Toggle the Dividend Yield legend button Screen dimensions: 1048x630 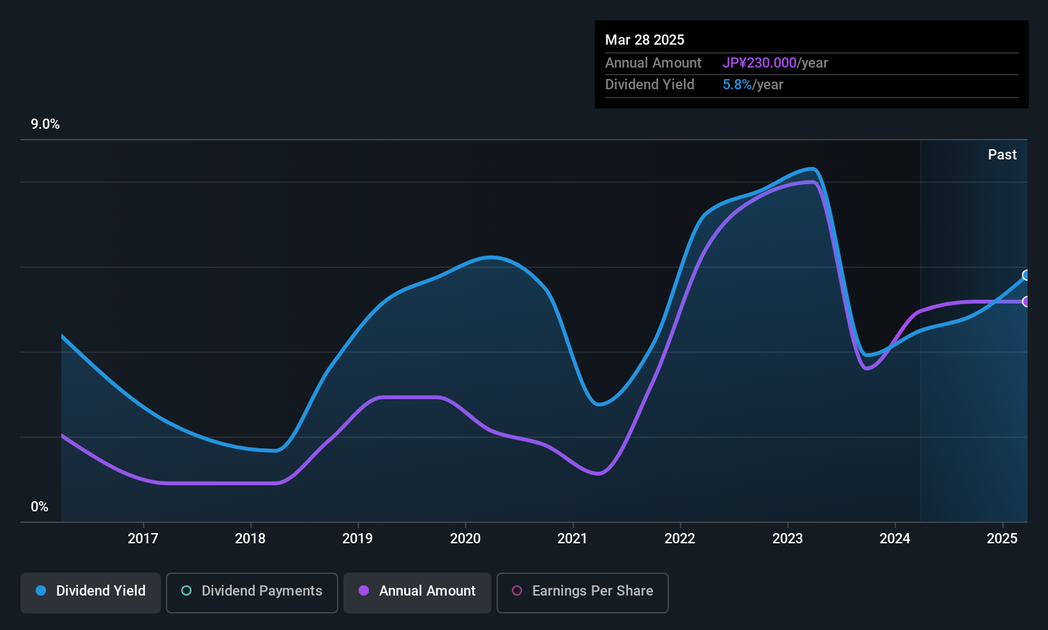coord(91,592)
